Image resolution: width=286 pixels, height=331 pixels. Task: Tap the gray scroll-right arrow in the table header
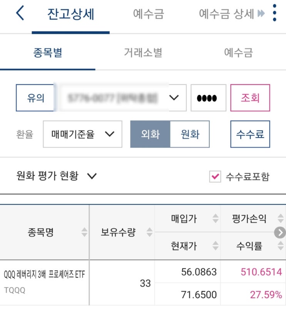coord(280,232)
